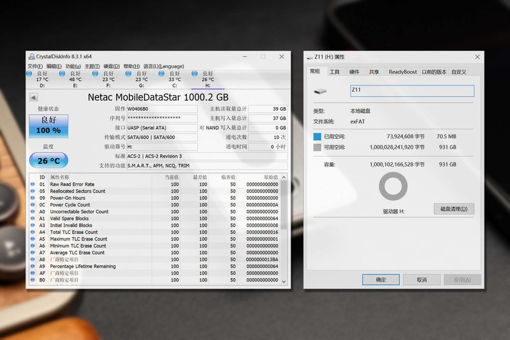Click the 良好 100% health status box
The image size is (510, 340).
pyautogui.click(x=48, y=126)
